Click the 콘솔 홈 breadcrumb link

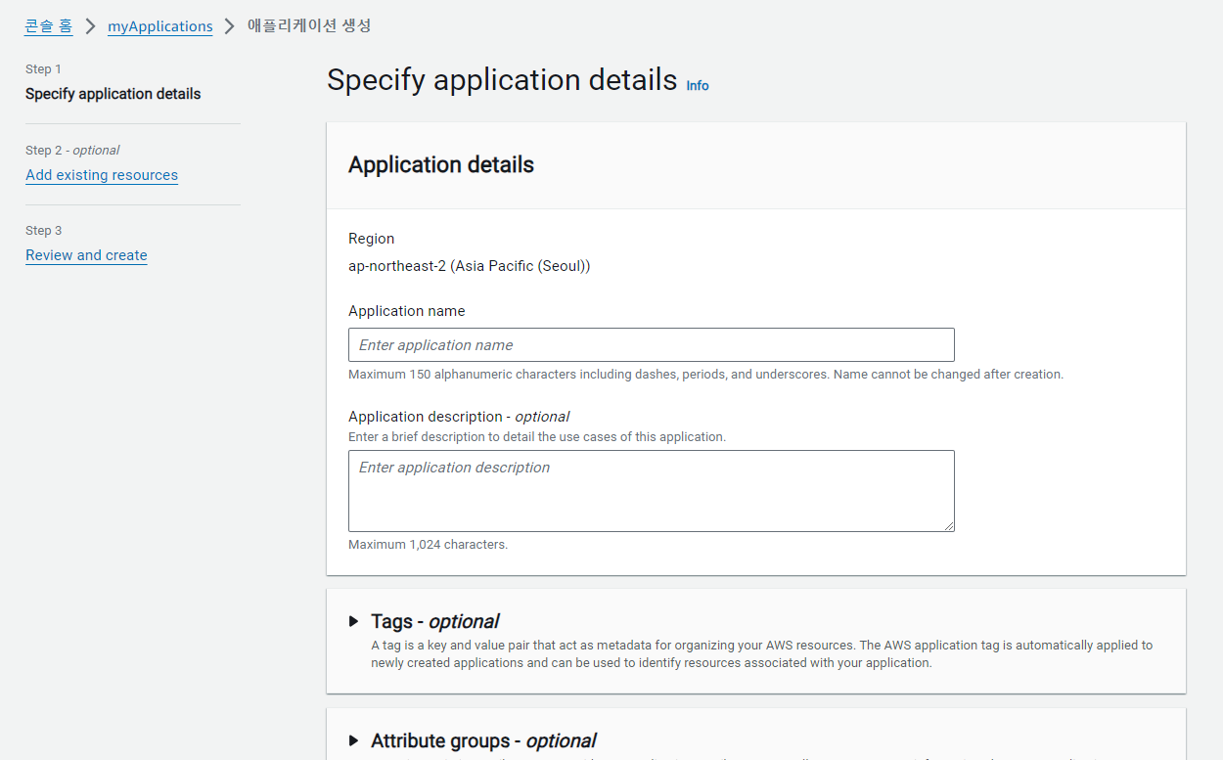point(49,26)
